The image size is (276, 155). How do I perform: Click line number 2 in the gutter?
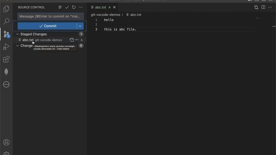[96, 25]
